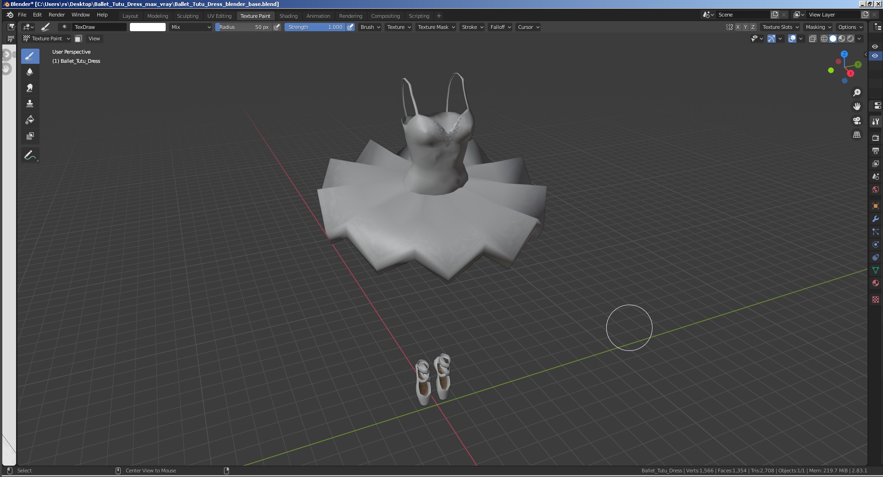Image resolution: width=883 pixels, height=477 pixels.
Task: Toggle Z axis mirror symmetry
Action: (753, 27)
